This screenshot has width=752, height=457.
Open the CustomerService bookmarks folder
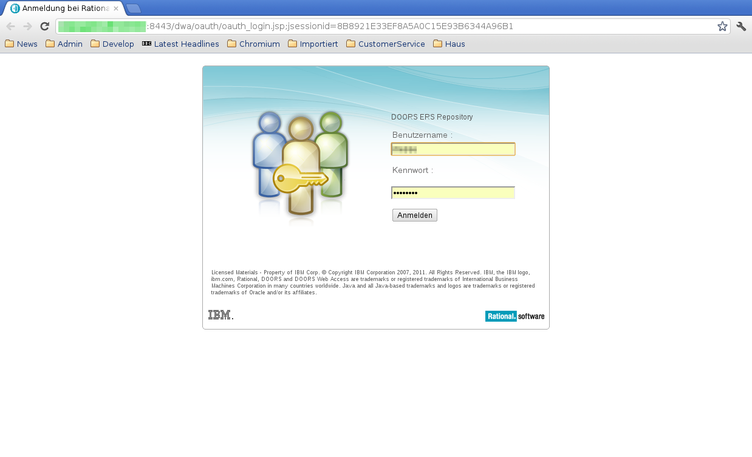(386, 44)
